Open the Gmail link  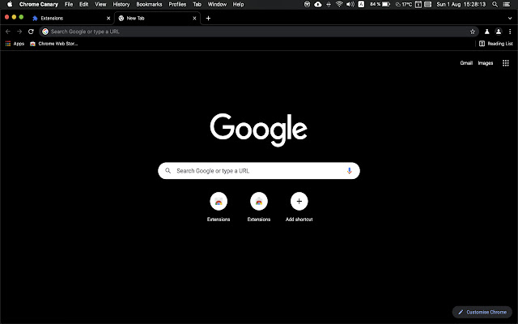click(x=466, y=63)
